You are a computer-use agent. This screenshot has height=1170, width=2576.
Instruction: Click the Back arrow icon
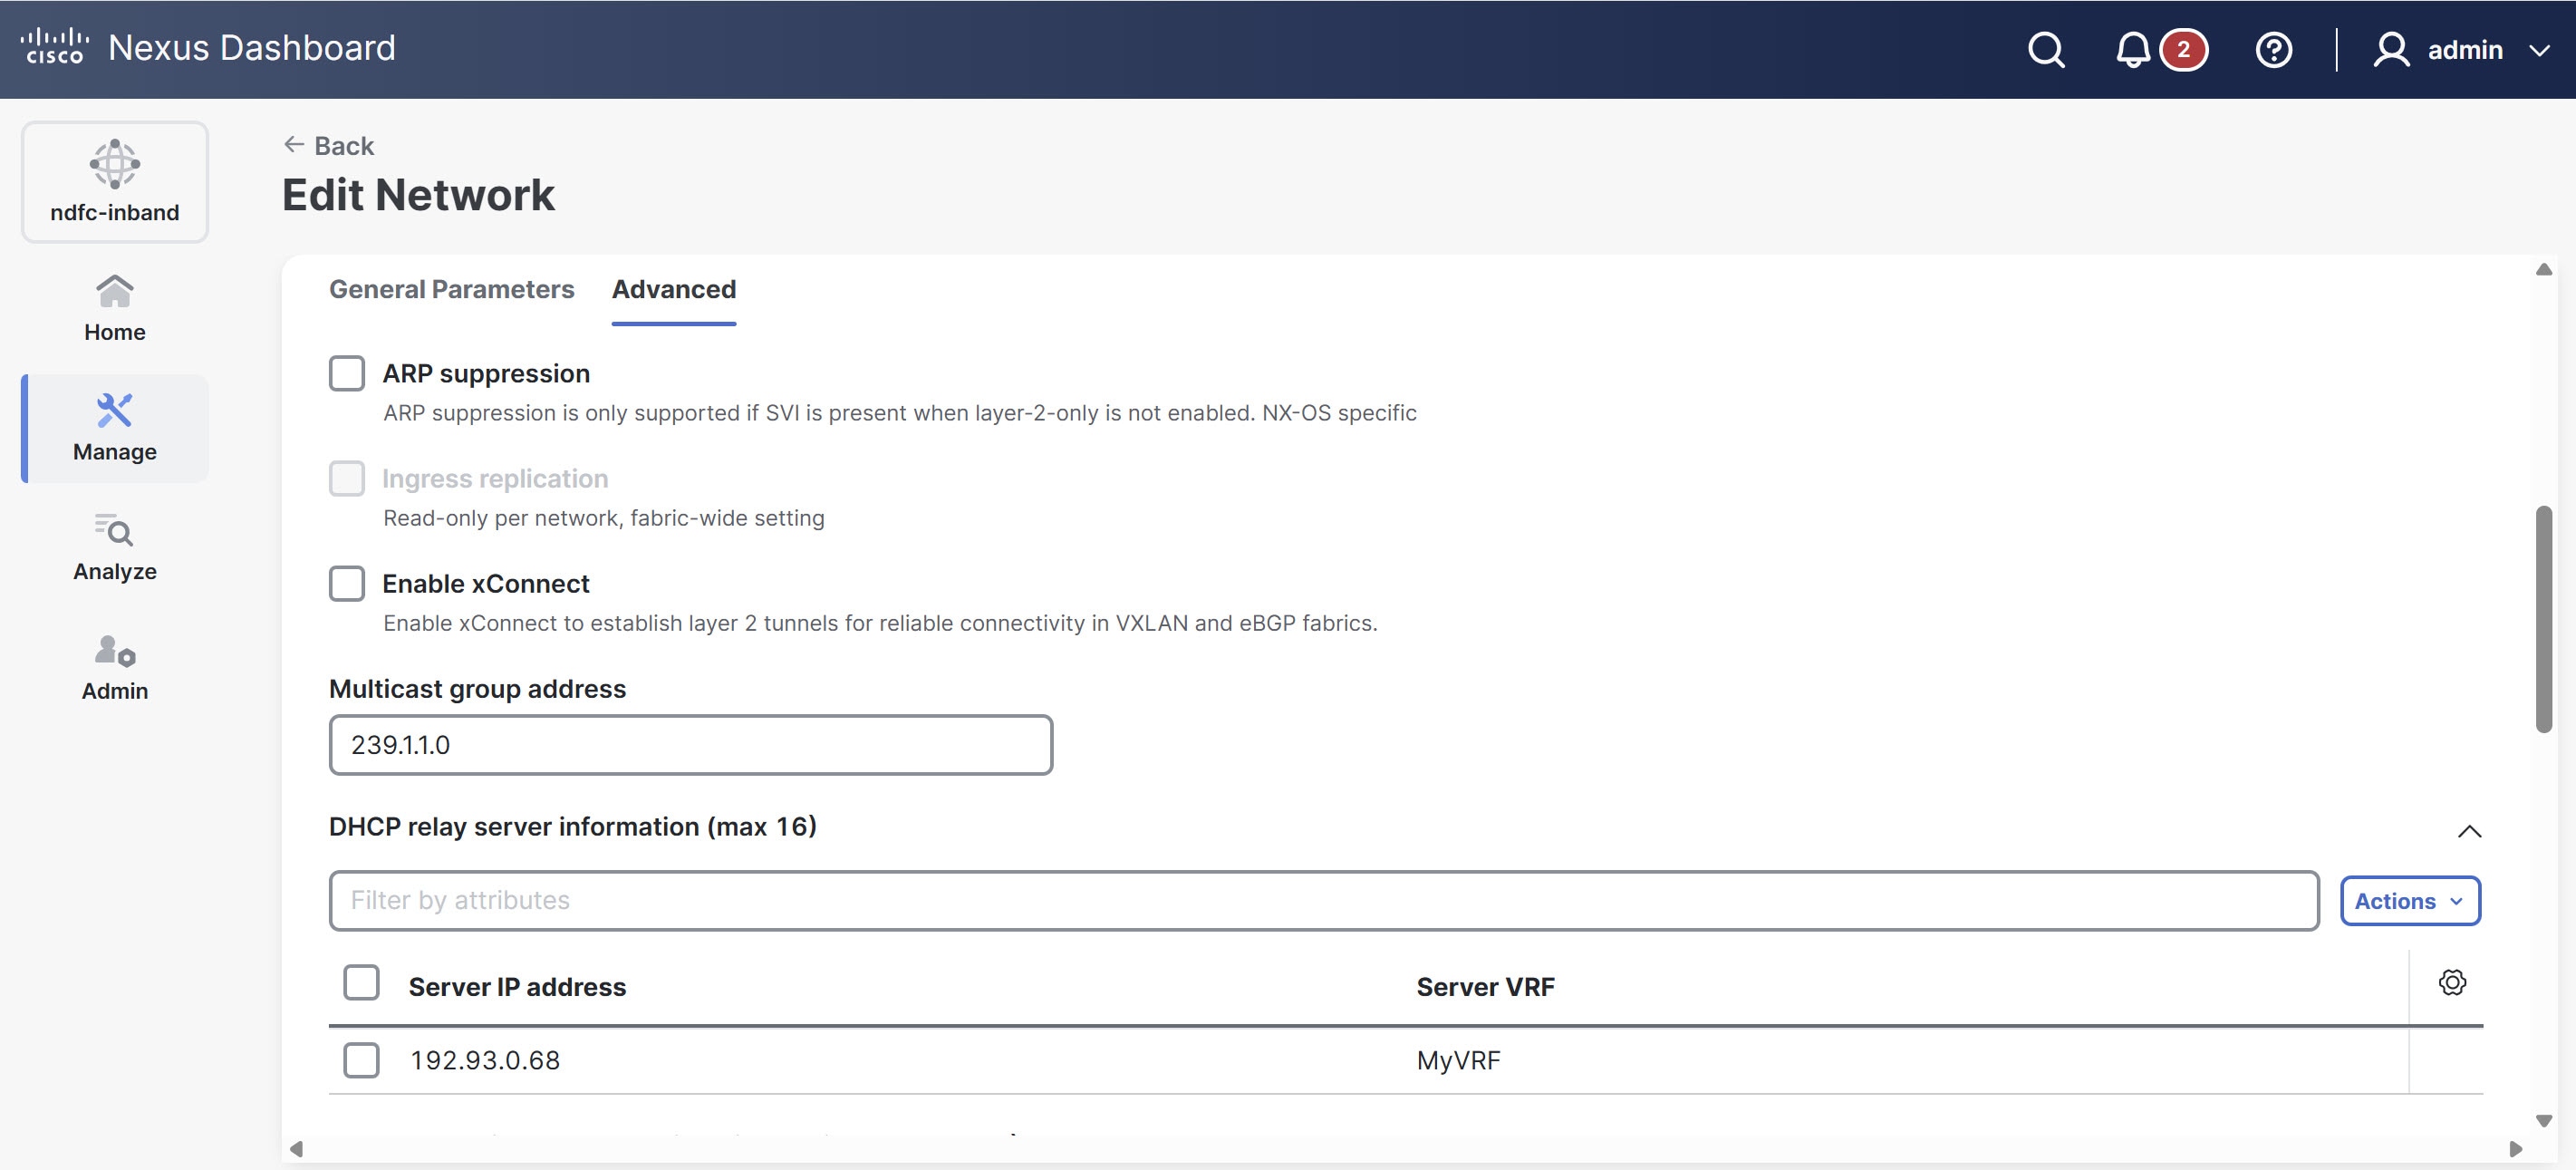tap(293, 145)
